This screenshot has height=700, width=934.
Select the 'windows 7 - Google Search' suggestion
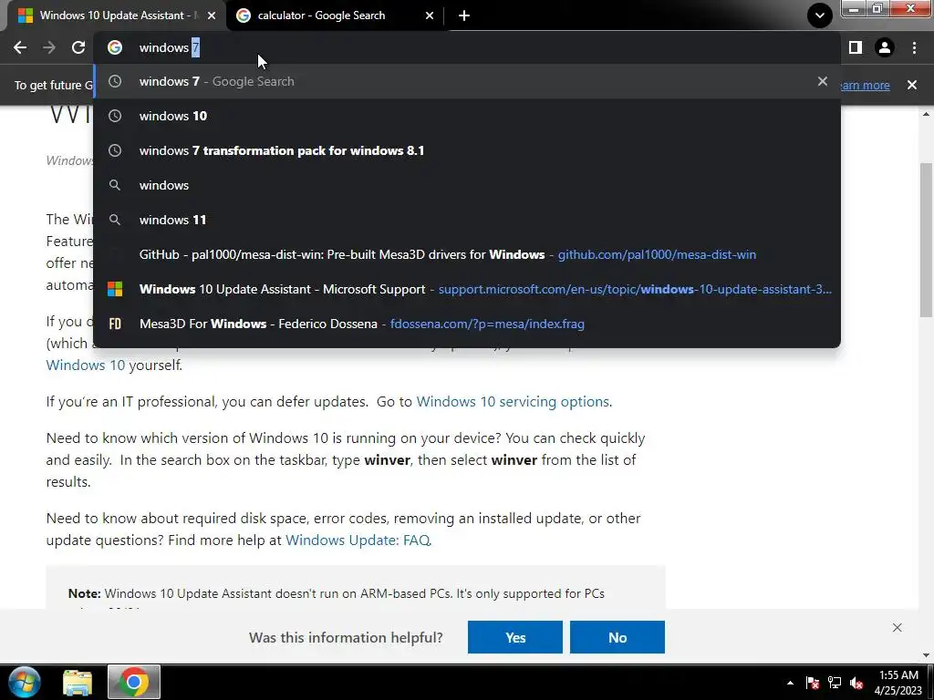tap(467, 81)
